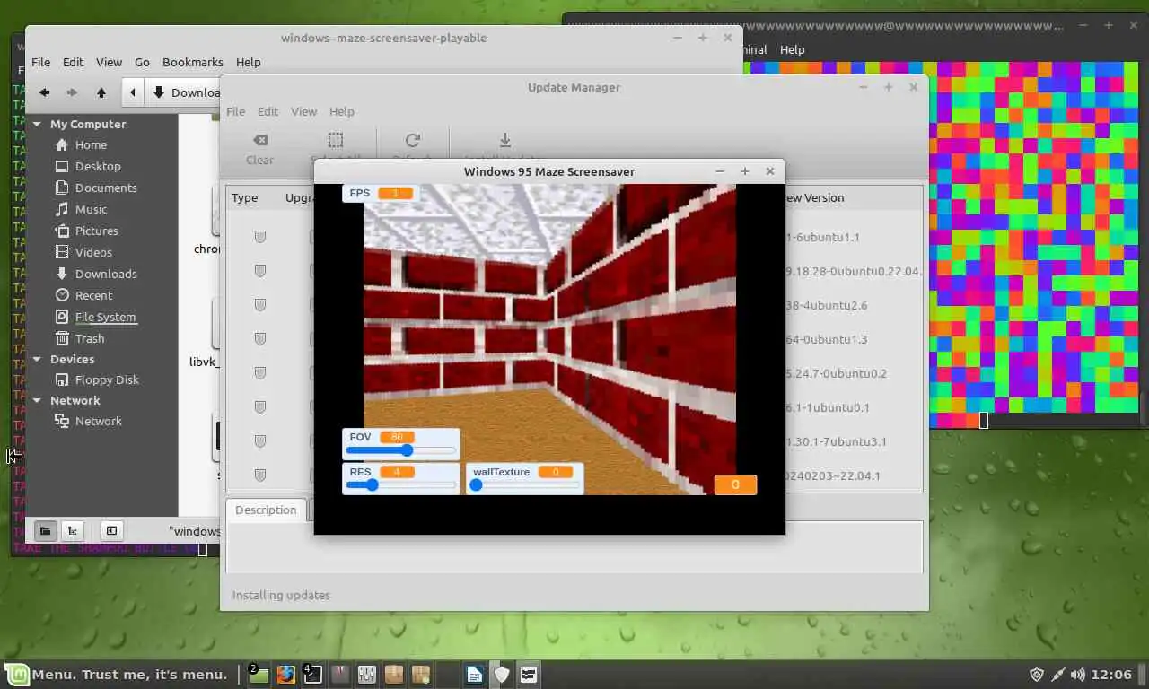Open the Pictures sidebar location
Image resolution: width=1149 pixels, height=689 pixels.
(96, 231)
